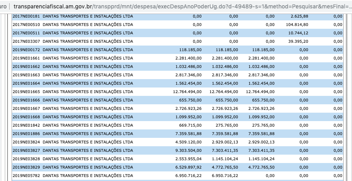Screen dimensions: 352x181
Task: Click value 6.529.897,92 in row 2019NE03829
Action: tap(188, 167)
